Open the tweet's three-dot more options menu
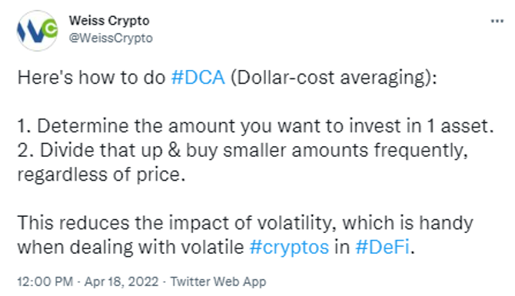 [497, 21]
